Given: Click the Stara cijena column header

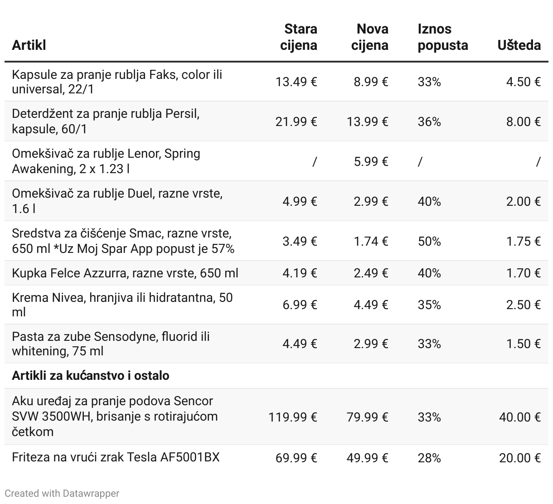Looking at the screenshot, I should coord(298,37).
